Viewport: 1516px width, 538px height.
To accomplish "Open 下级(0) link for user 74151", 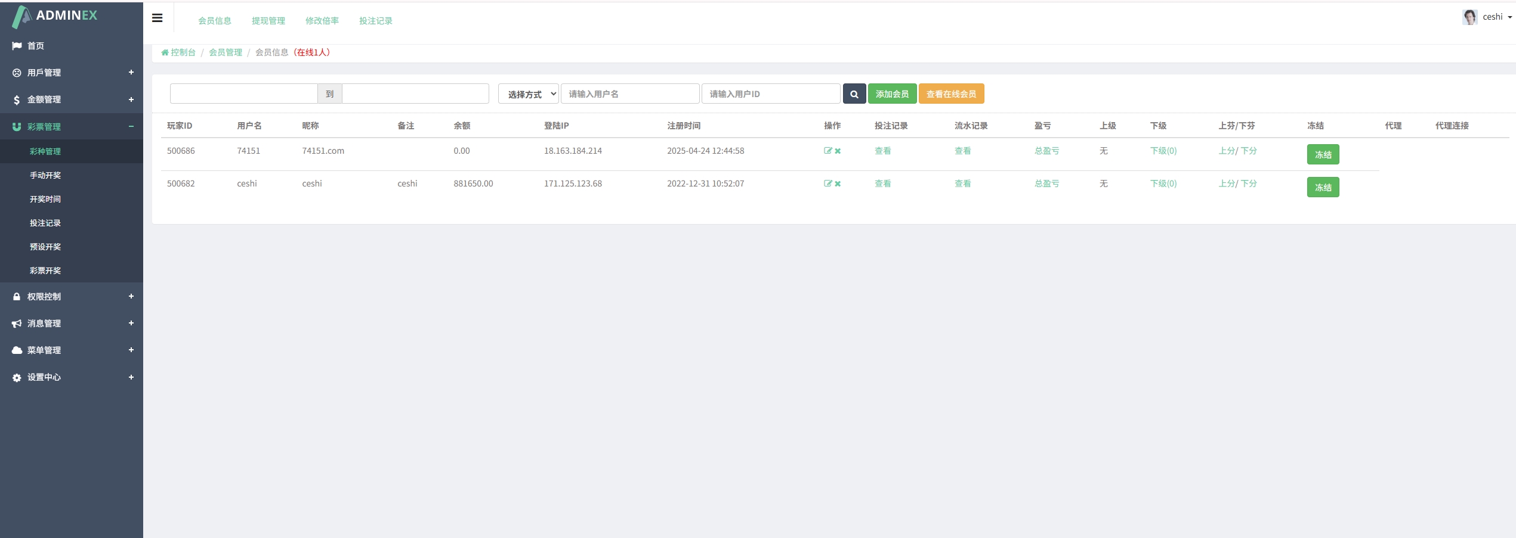I will pyautogui.click(x=1163, y=151).
